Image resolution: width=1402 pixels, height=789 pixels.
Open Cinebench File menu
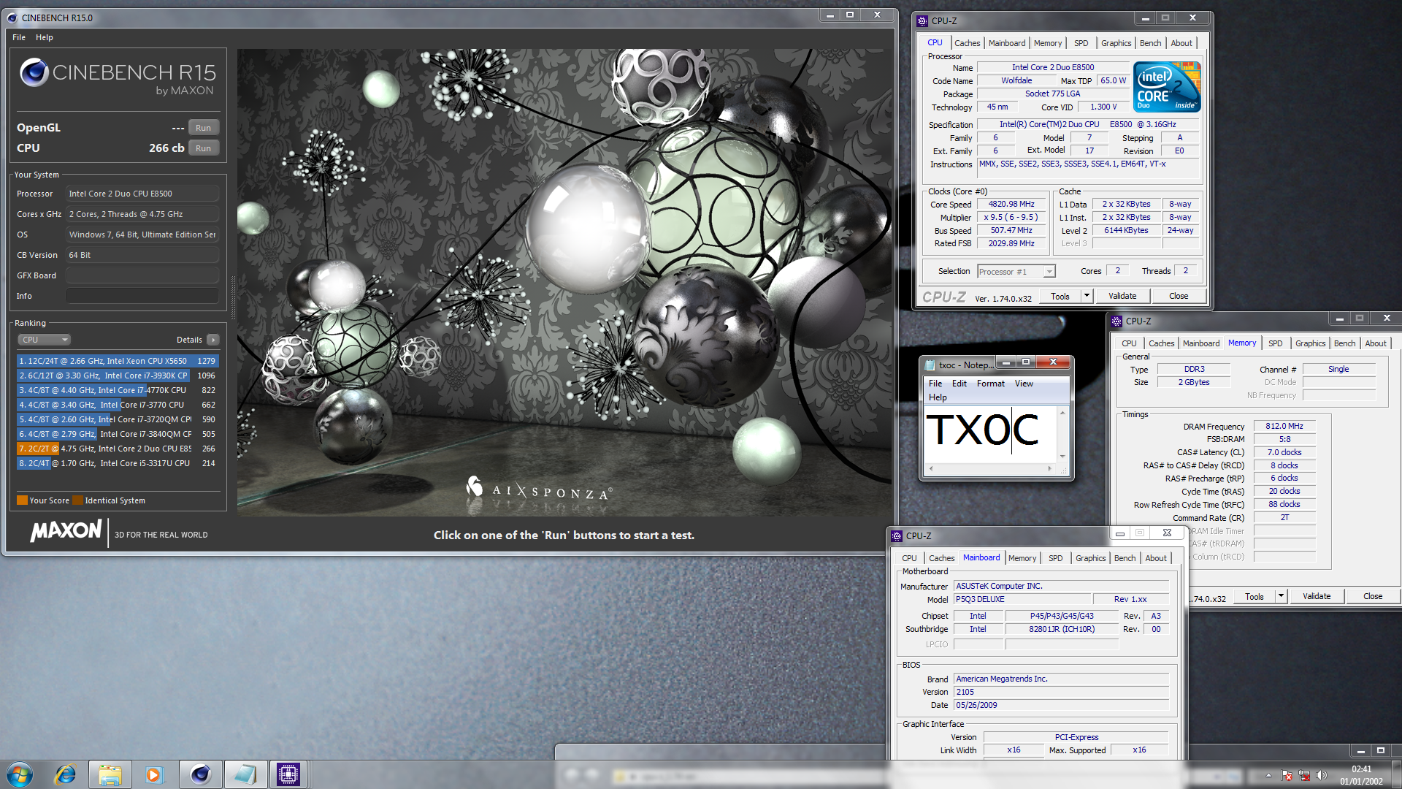tap(19, 37)
